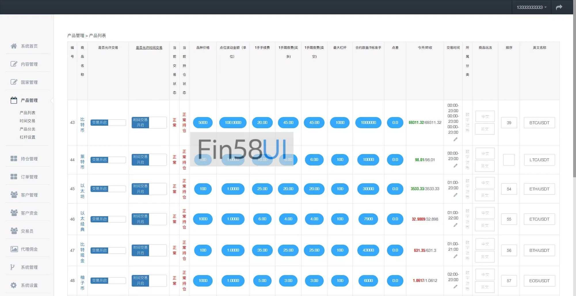Click the 是否允许时间交易 column header link
The width and height of the screenshot is (576, 296).
pos(149,48)
